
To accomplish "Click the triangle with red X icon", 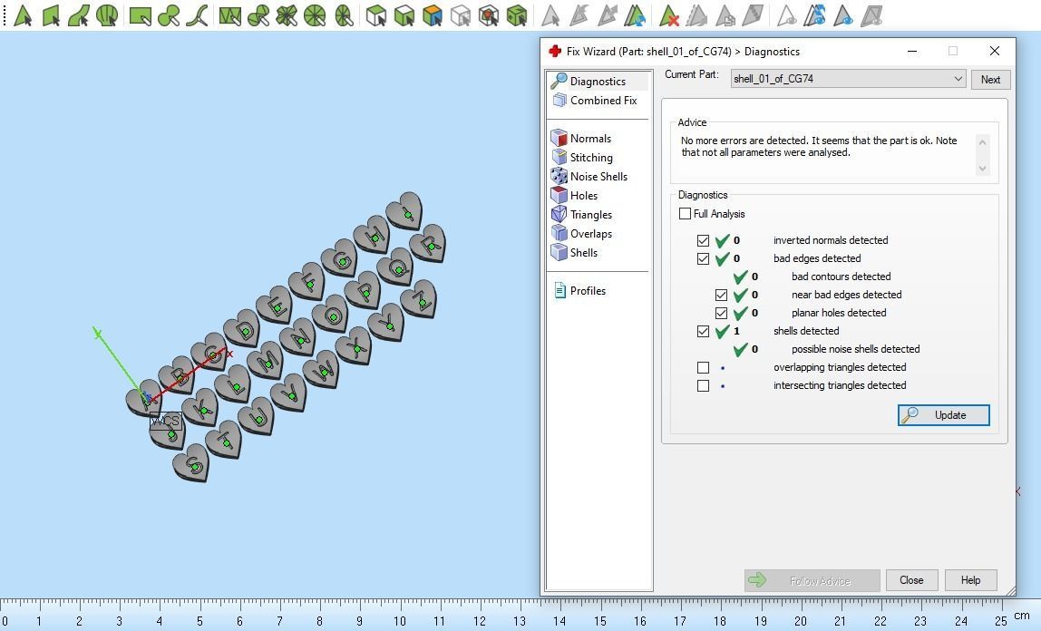I will point(668,15).
